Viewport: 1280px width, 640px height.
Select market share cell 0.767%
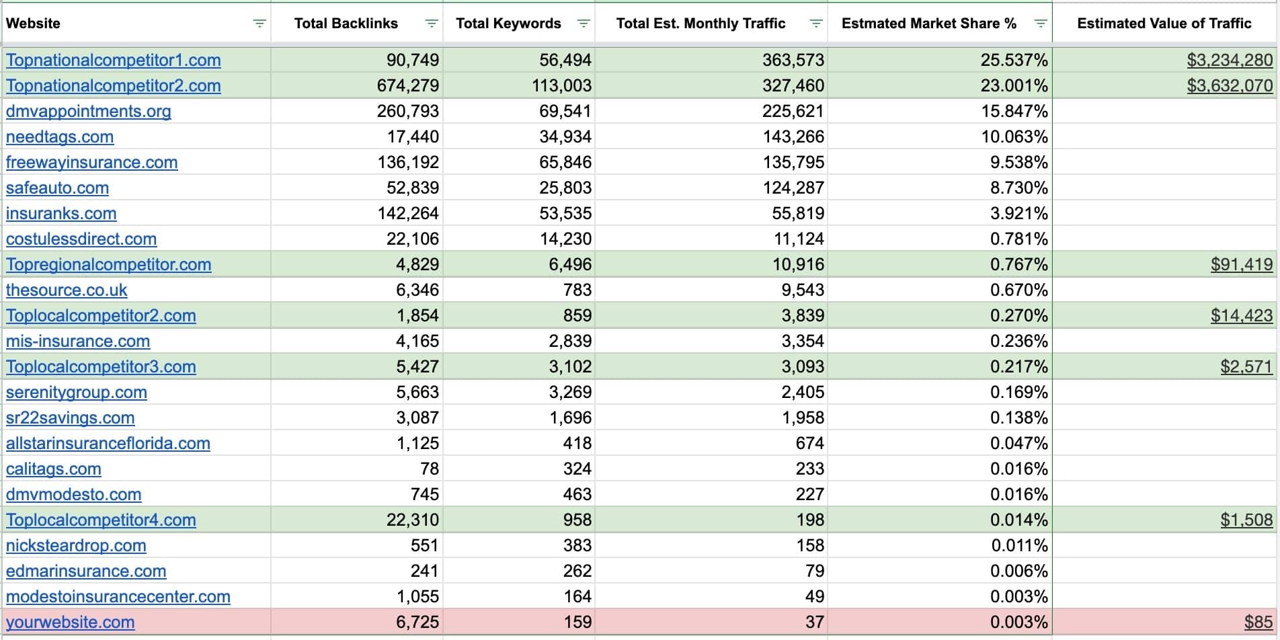point(940,265)
